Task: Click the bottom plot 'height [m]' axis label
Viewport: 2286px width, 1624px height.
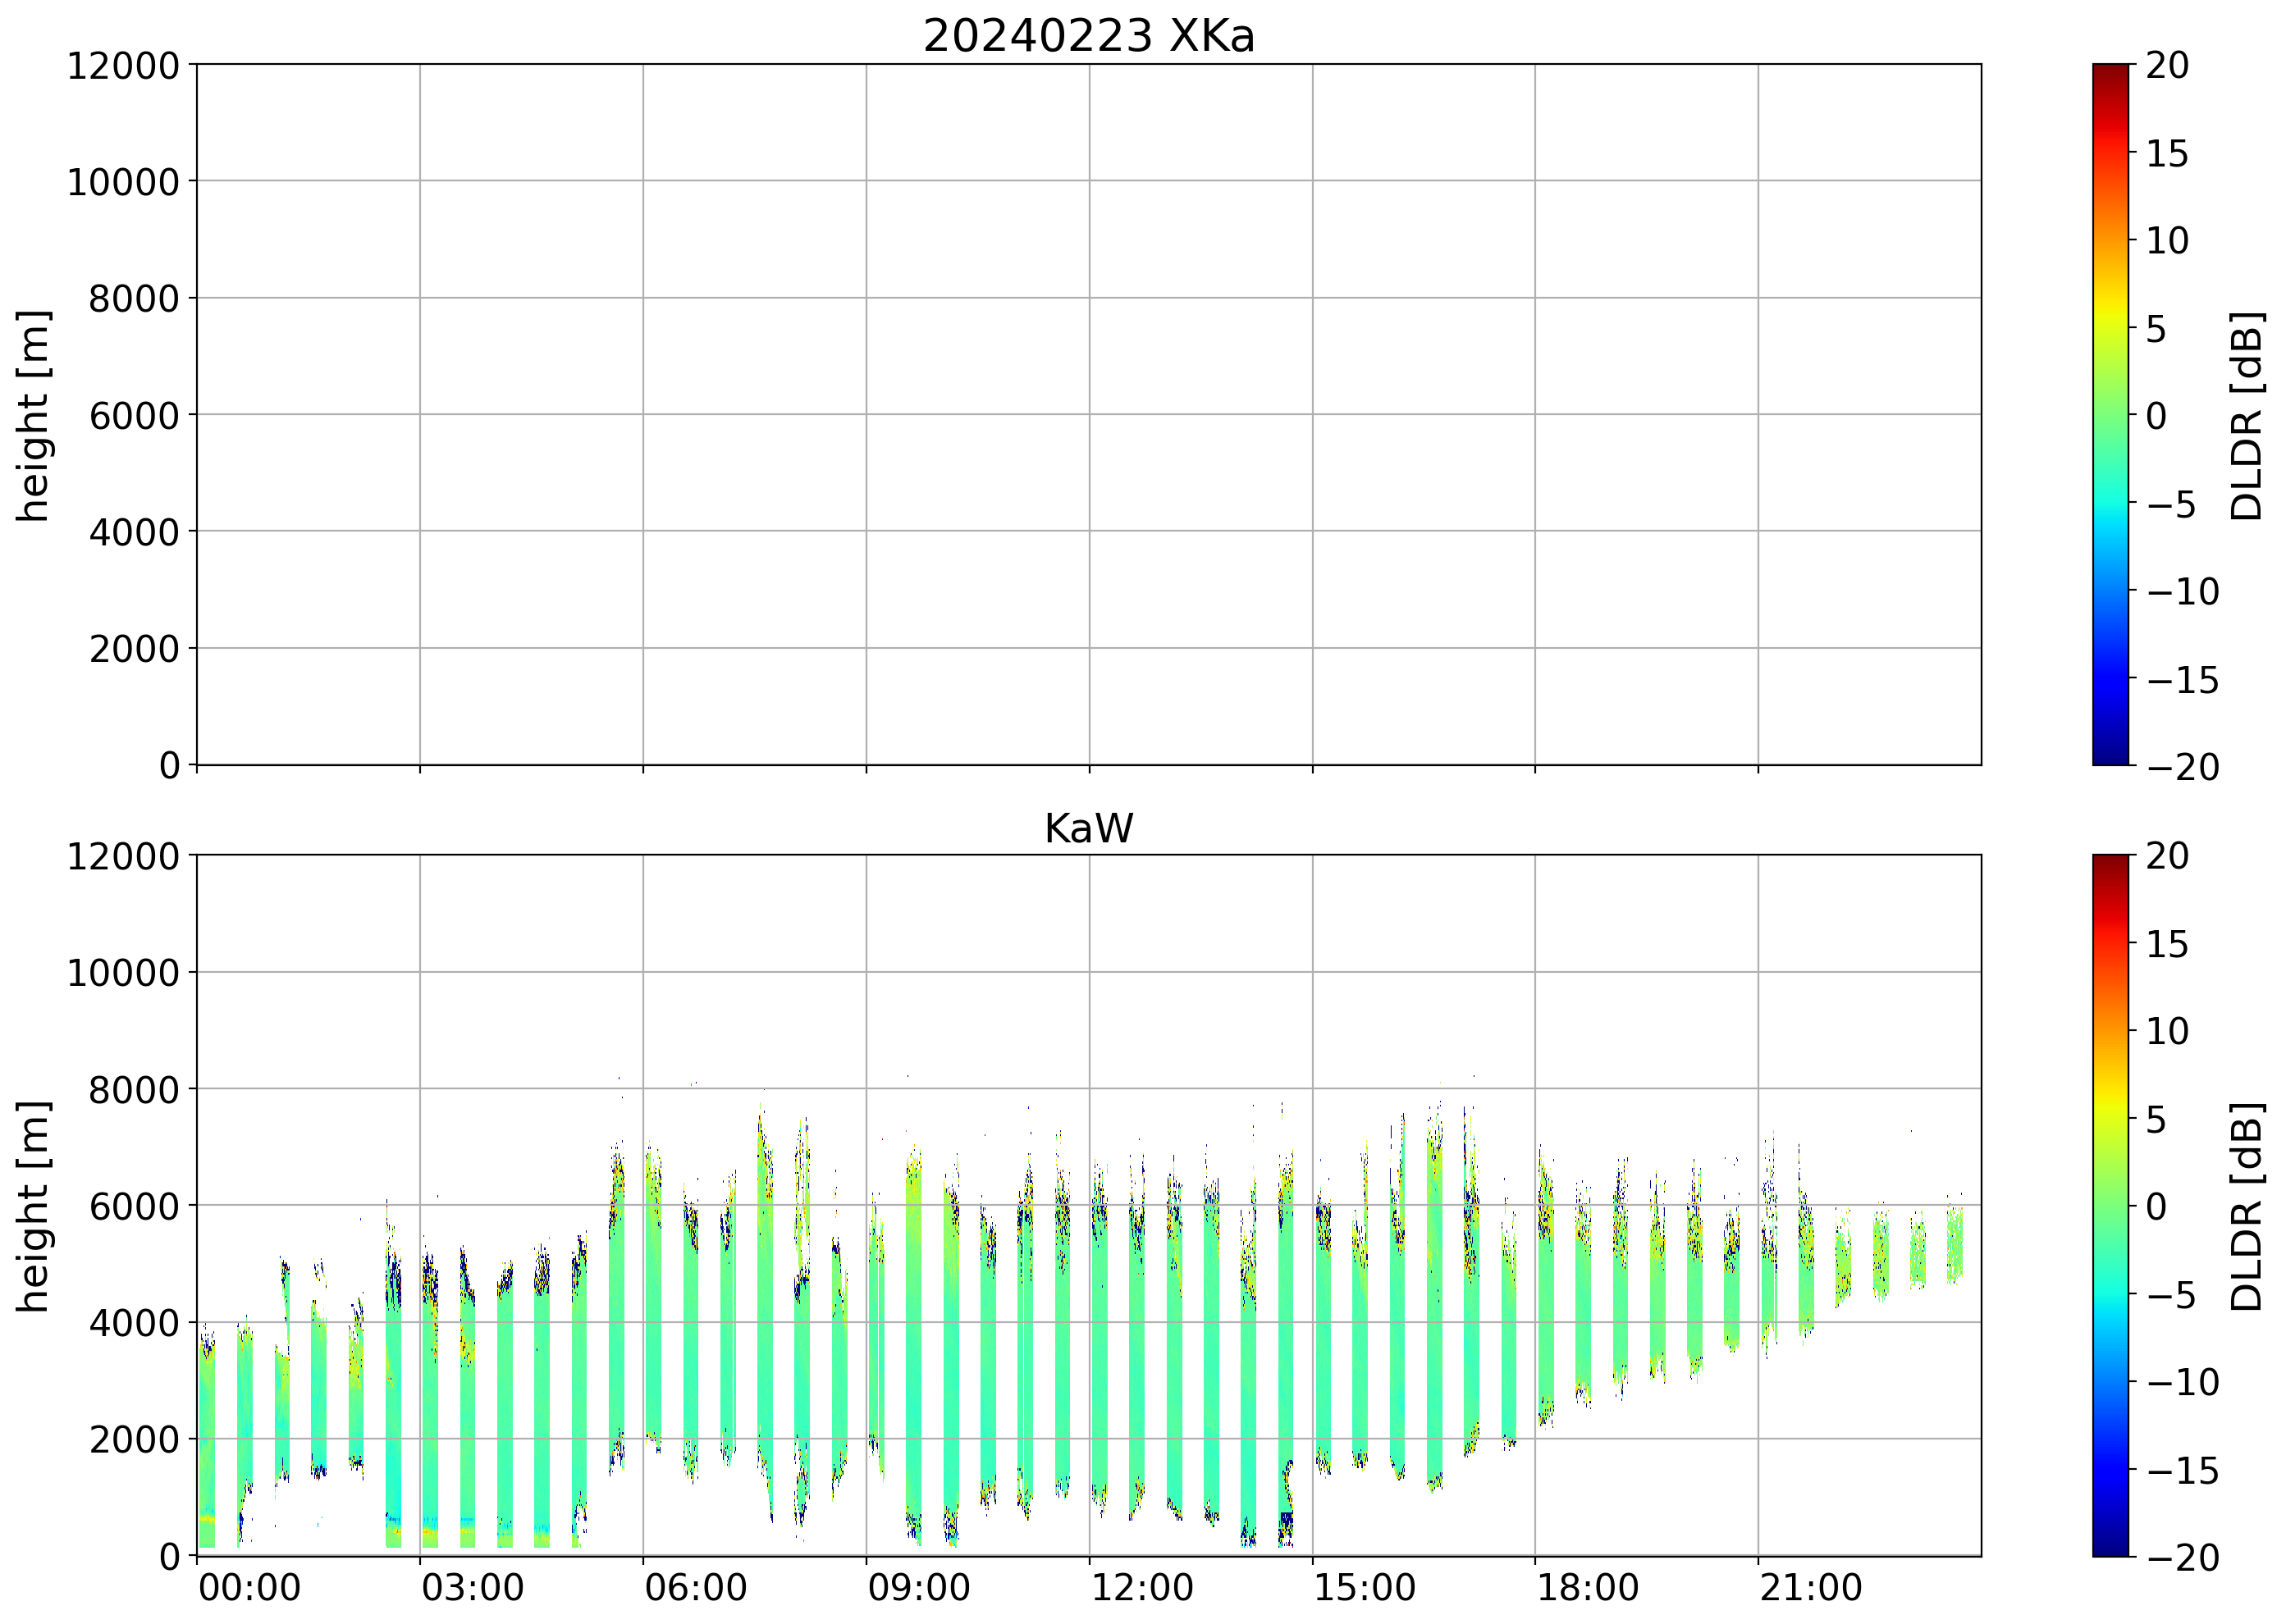Action: [33, 1206]
